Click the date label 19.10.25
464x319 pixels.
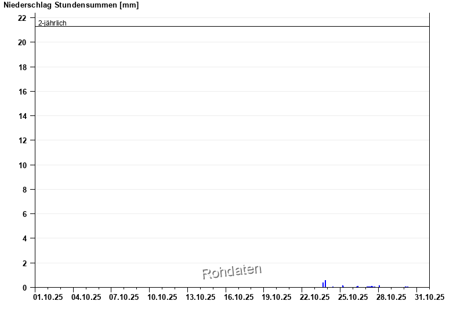click(x=277, y=297)
